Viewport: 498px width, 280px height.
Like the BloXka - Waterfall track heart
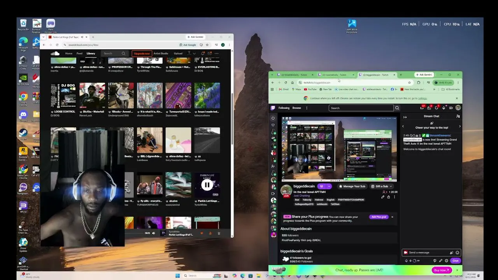tap(81, 112)
